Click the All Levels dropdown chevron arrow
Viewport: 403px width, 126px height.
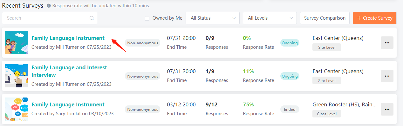(x=291, y=18)
